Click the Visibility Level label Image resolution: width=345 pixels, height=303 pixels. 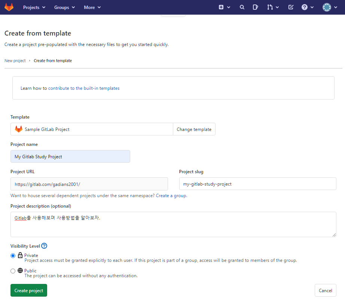pyautogui.click(x=25, y=246)
